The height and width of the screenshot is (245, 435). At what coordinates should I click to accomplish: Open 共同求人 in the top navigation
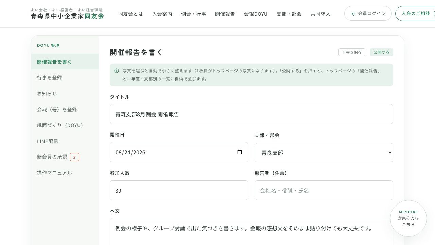[x=320, y=14]
